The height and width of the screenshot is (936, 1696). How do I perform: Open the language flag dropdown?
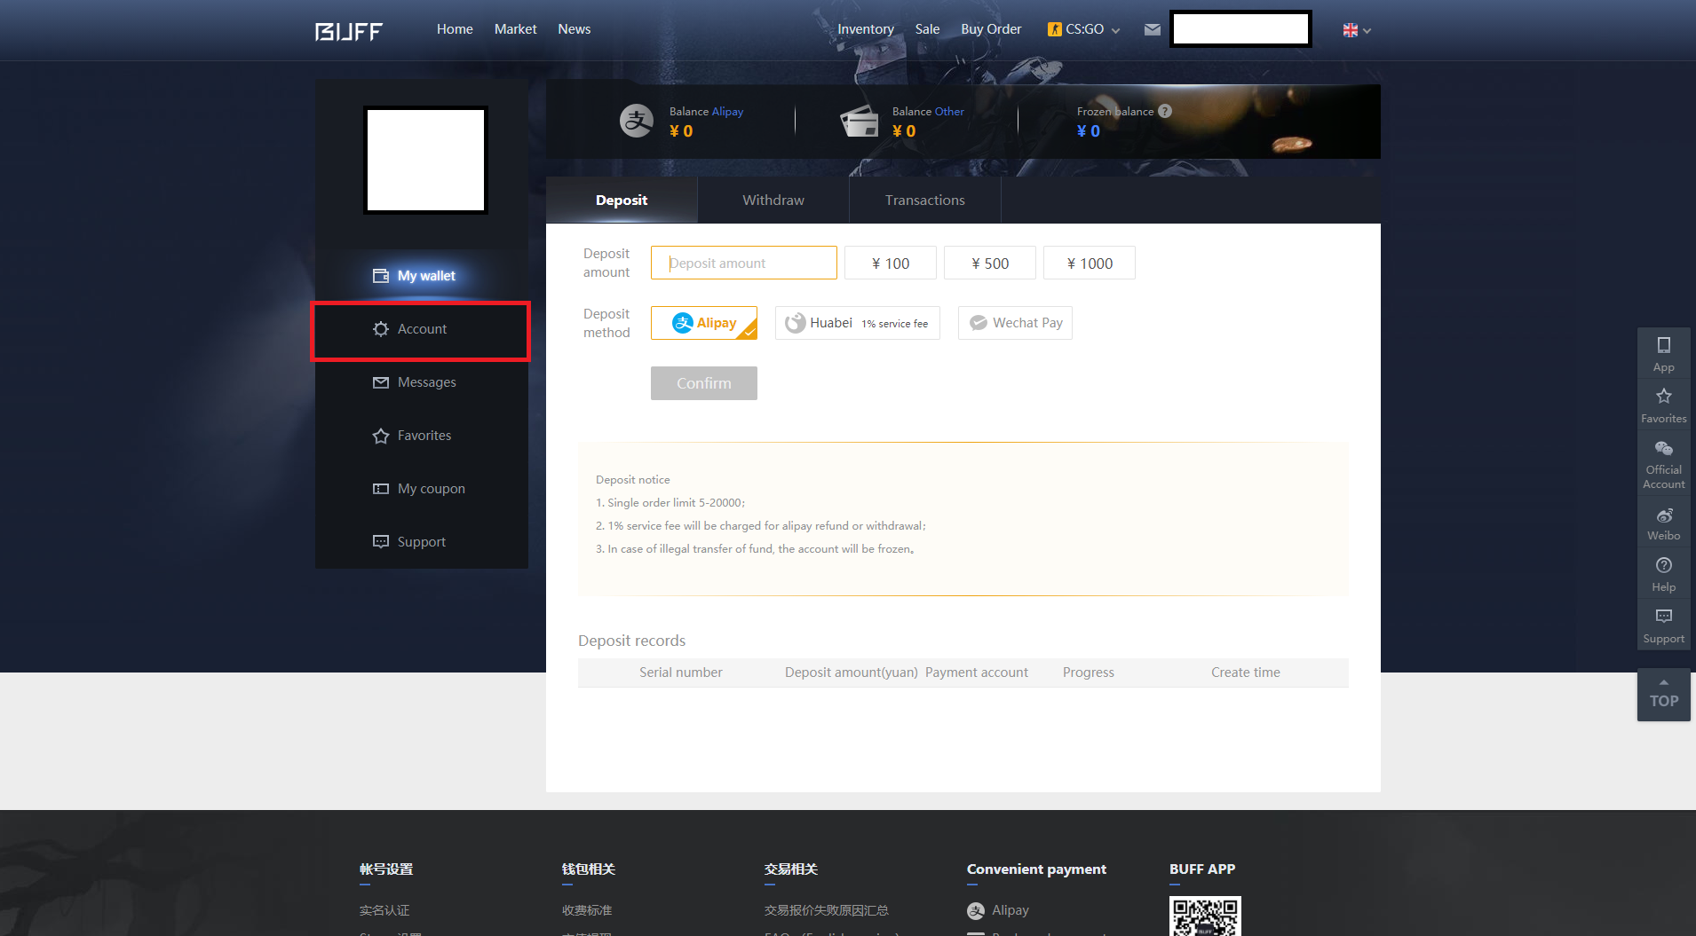click(1357, 30)
